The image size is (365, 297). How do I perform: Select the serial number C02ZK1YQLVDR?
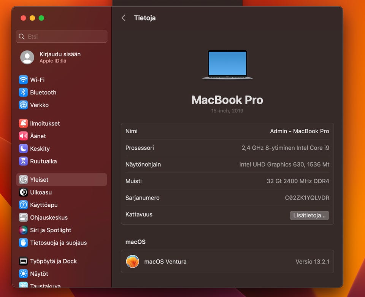coord(307,198)
